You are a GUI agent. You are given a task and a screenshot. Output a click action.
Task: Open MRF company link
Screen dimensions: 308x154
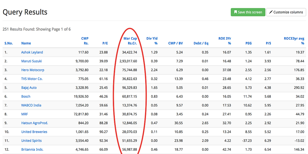pyautogui.click(x=25, y=114)
